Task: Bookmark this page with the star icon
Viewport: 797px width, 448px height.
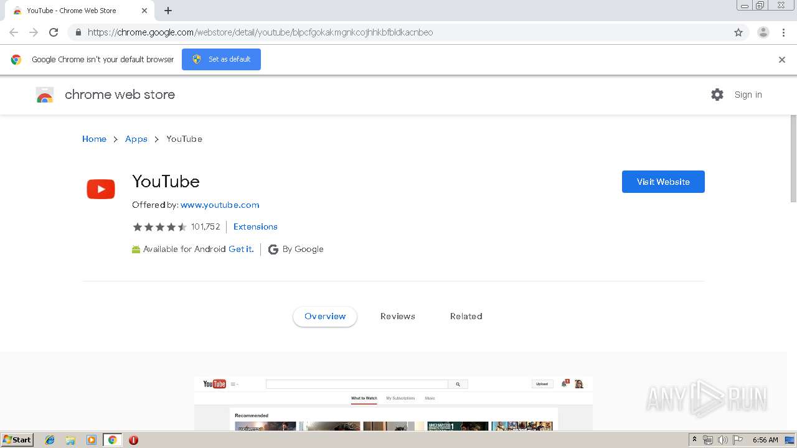Action: coord(738,32)
